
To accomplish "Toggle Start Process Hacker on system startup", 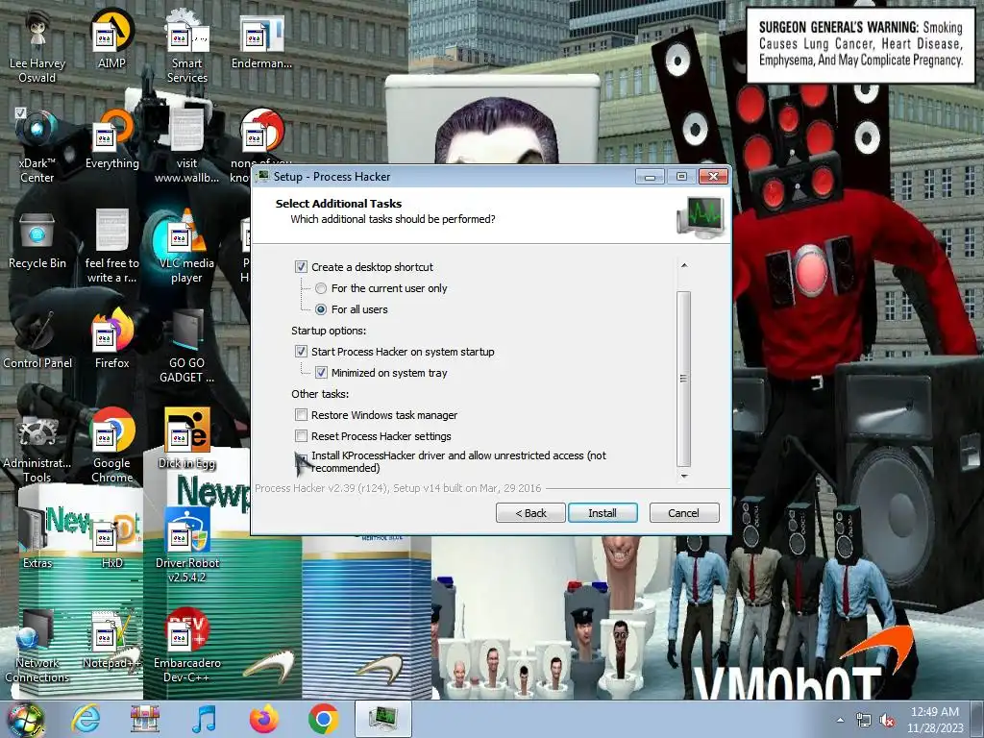I will tap(301, 352).
